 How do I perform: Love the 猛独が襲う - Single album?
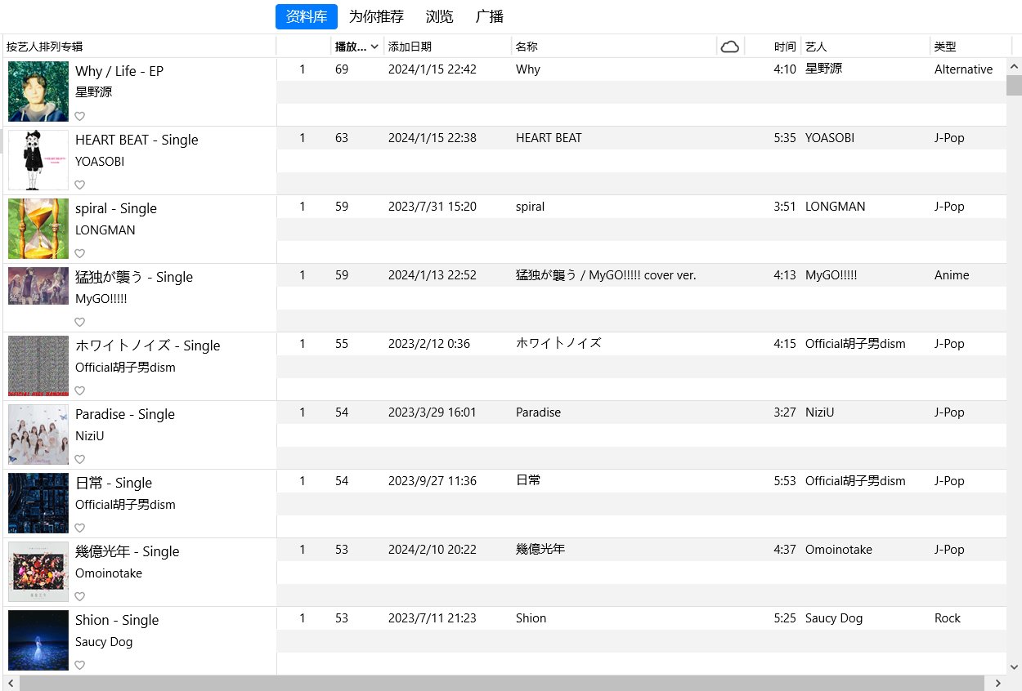pos(80,322)
